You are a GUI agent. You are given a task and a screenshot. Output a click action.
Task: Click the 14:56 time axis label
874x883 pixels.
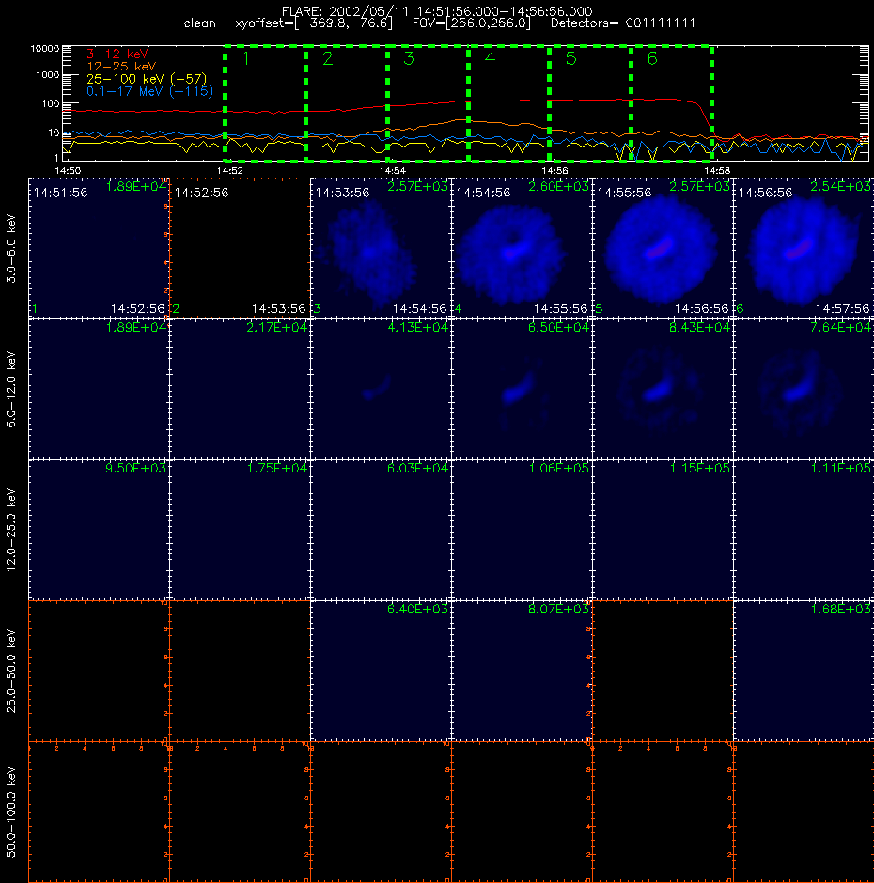[x=554, y=170]
